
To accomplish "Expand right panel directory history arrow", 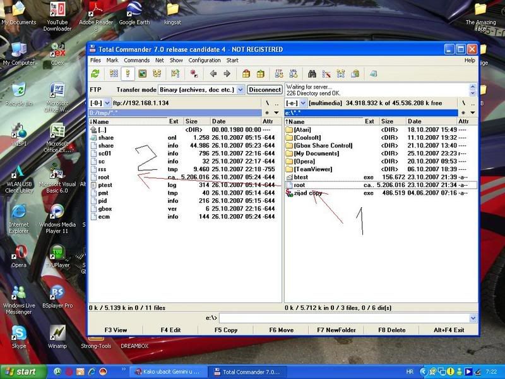I will (472, 113).
